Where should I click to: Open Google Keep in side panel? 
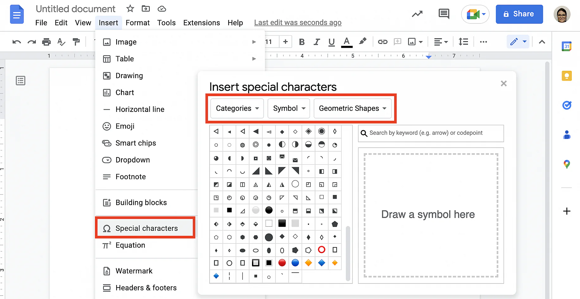click(566, 76)
